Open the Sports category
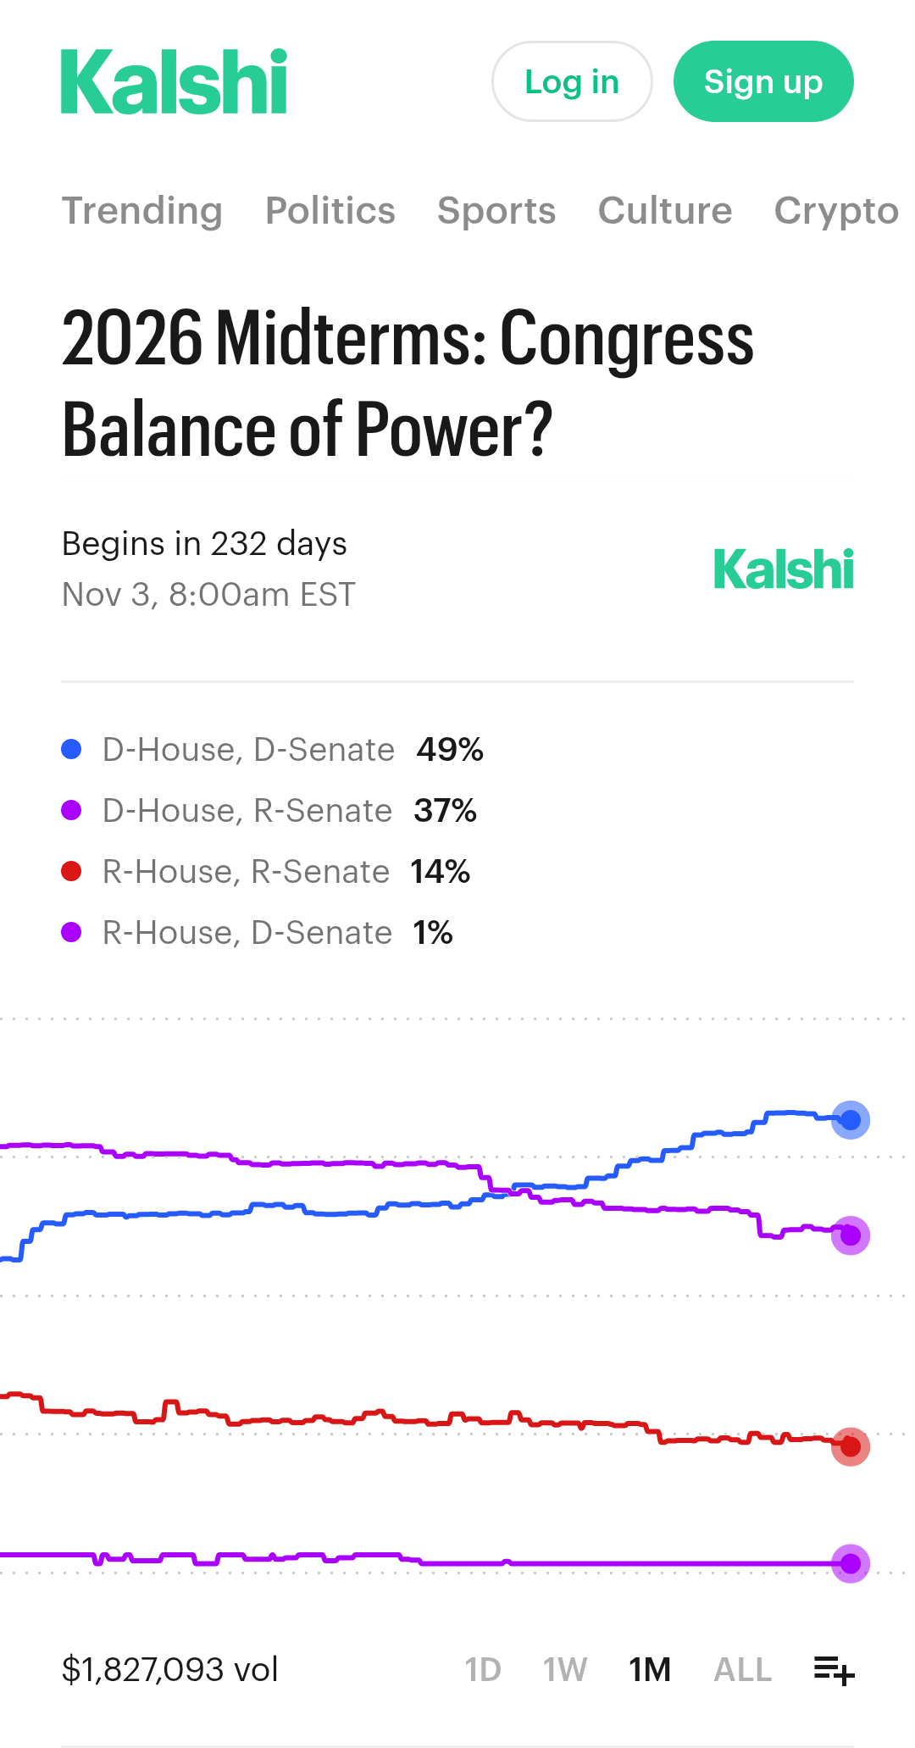This screenshot has height=1748, width=915. tap(496, 211)
